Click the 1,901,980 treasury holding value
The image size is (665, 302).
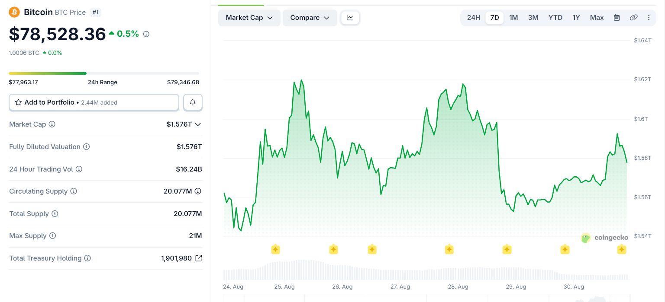pos(176,258)
